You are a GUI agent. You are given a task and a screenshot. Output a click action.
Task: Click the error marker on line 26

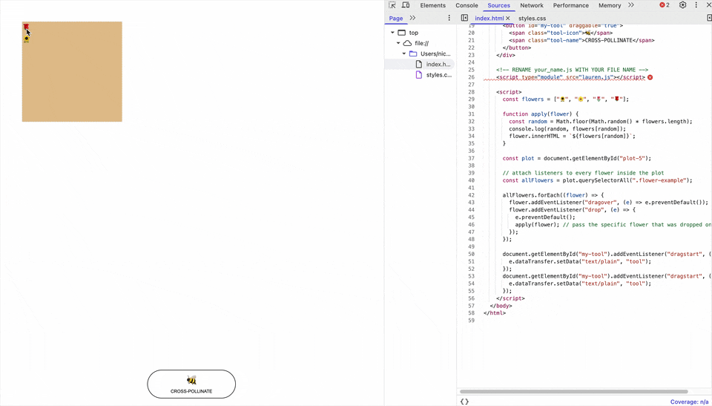[x=650, y=77]
